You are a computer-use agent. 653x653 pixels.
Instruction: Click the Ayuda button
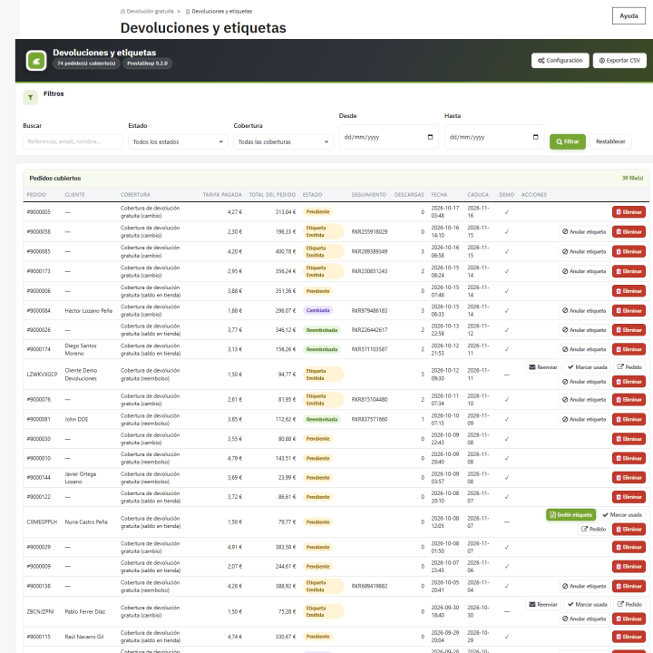629,15
